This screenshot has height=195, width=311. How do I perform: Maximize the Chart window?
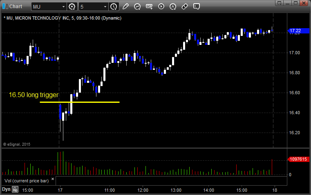click(295, 3)
